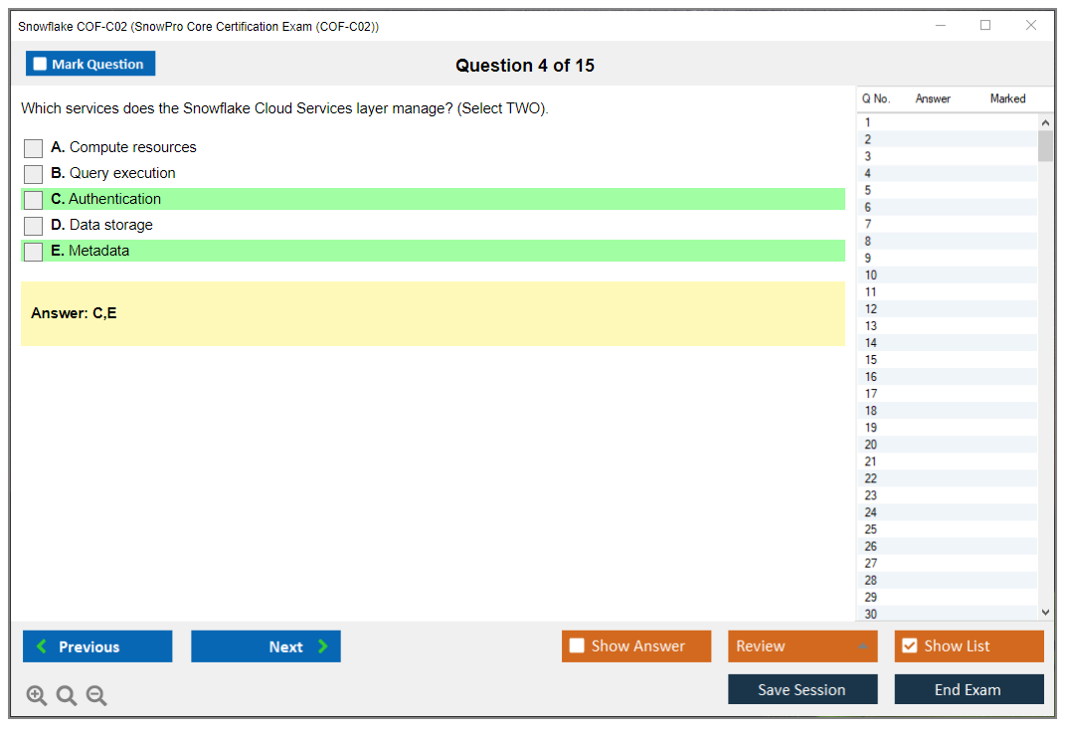Screen dimensions: 1069x731
Task: Click the zoom in magnifier icon
Action: [37, 696]
